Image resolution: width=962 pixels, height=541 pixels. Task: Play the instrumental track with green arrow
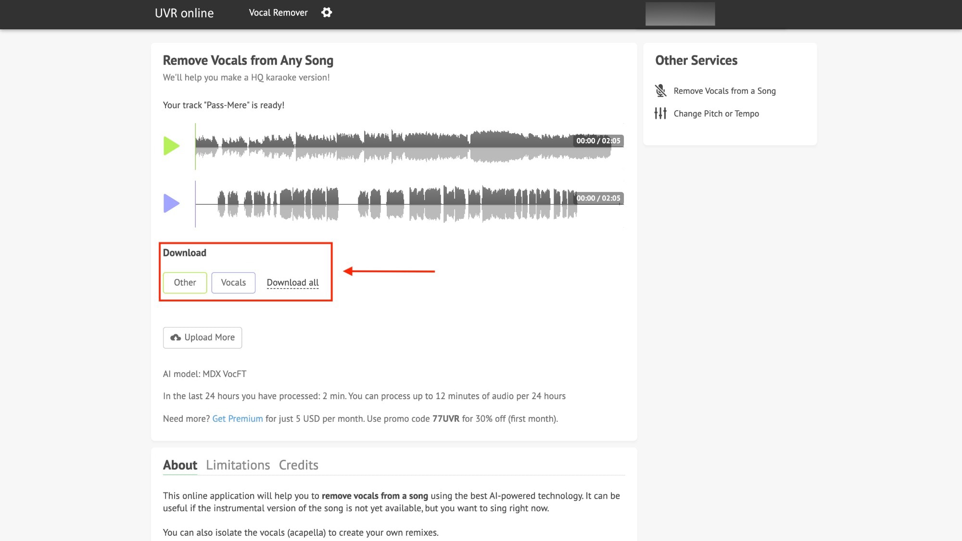(x=171, y=146)
